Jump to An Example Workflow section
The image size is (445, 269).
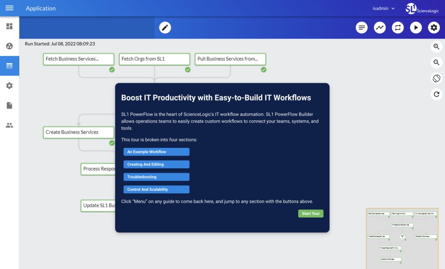click(156, 152)
